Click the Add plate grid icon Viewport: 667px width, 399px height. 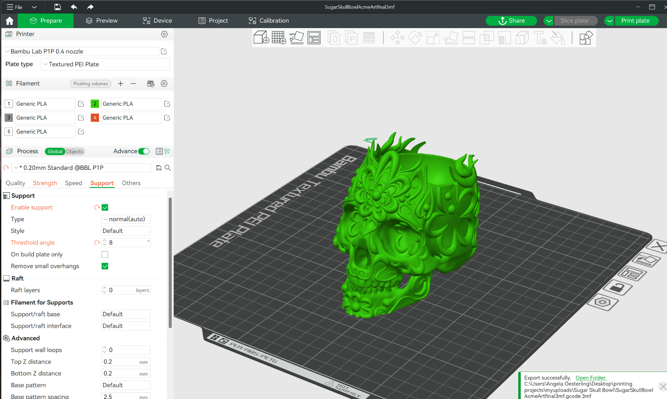coord(279,37)
